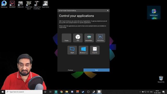Open the volume control in system tray
The height and width of the screenshot is (94, 167).
(148, 92)
